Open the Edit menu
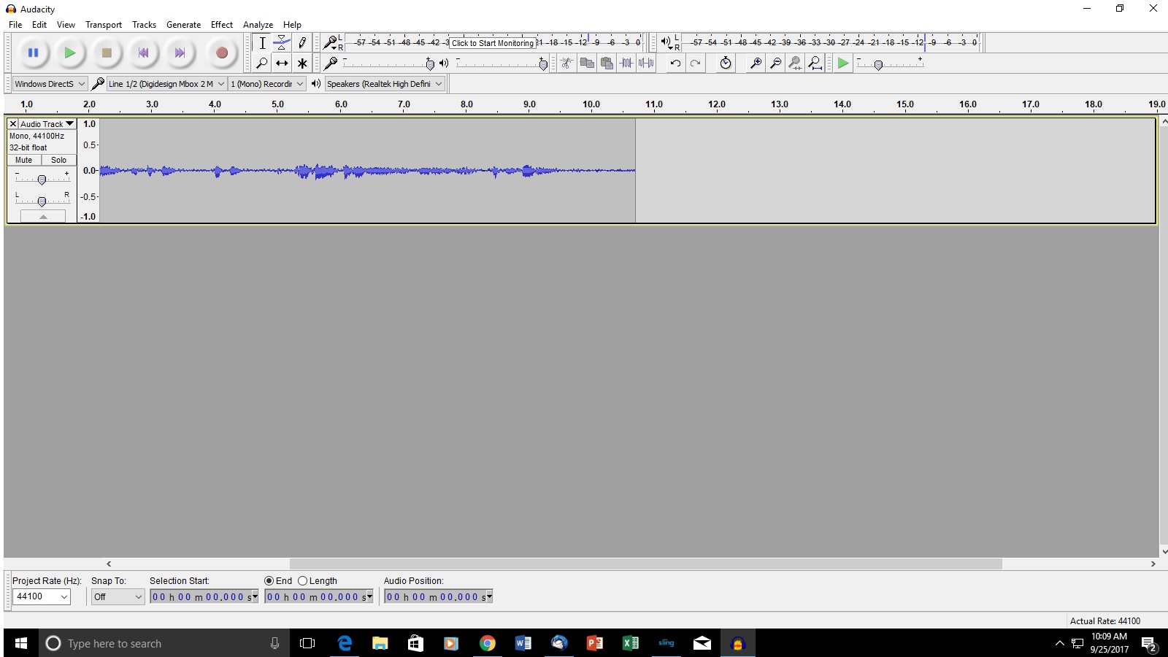1168x657 pixels. pyautogui.click(x=39, y=24)
